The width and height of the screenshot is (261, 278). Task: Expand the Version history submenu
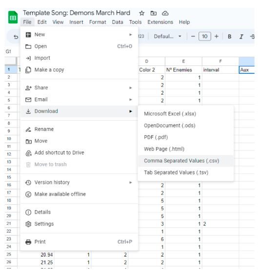click(x=79, y=182)
